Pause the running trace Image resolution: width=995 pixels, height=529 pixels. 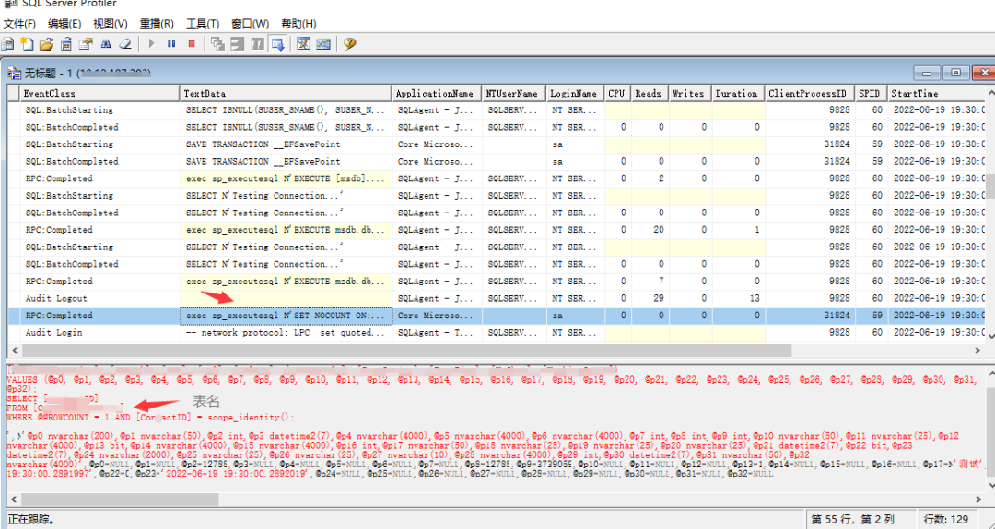(x=171, y=44)
